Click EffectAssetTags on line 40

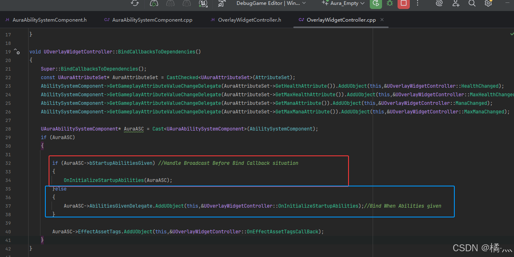pyautogui.click(x=99, y=232)
